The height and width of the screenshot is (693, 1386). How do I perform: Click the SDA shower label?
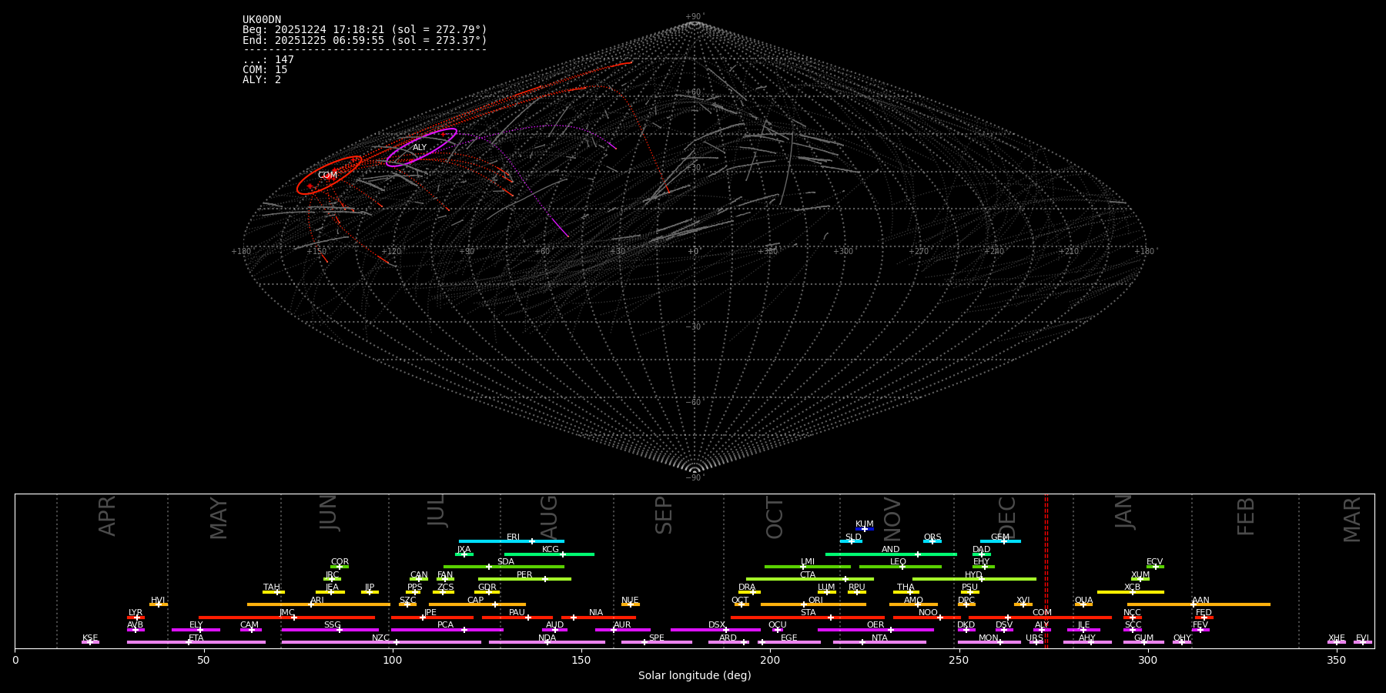[x=506, y=562]
